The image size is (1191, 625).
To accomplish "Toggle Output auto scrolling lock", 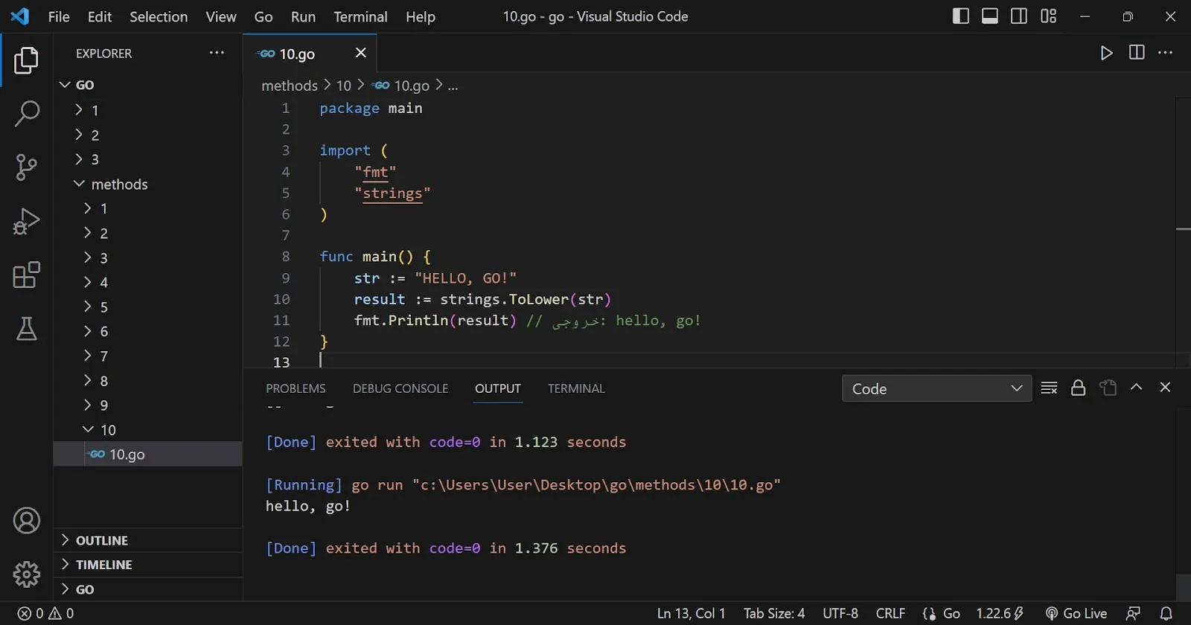I will click(x=1078, y=388).
